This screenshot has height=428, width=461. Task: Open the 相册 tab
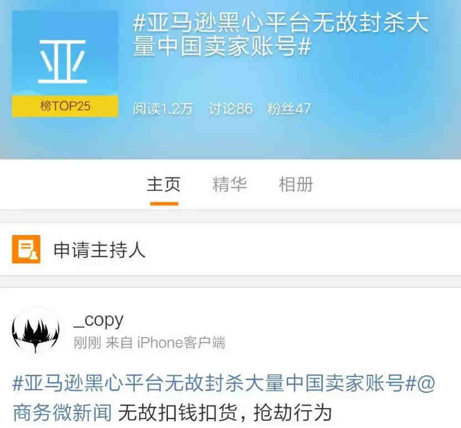[x=296, y=185]
